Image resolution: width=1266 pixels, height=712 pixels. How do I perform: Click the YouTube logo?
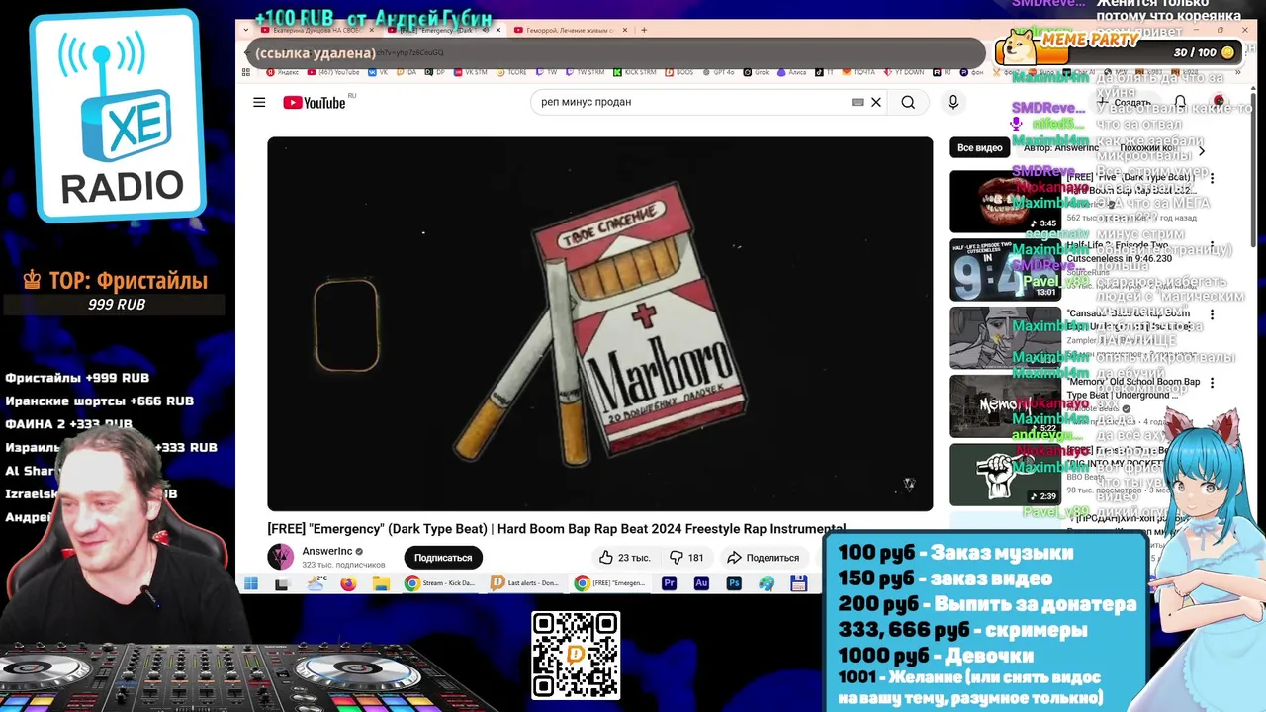point(315,103)
